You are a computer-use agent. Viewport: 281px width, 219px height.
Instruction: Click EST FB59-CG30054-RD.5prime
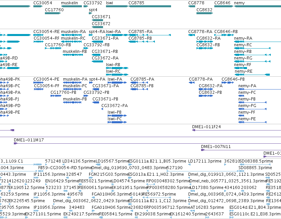coord(65,168)
